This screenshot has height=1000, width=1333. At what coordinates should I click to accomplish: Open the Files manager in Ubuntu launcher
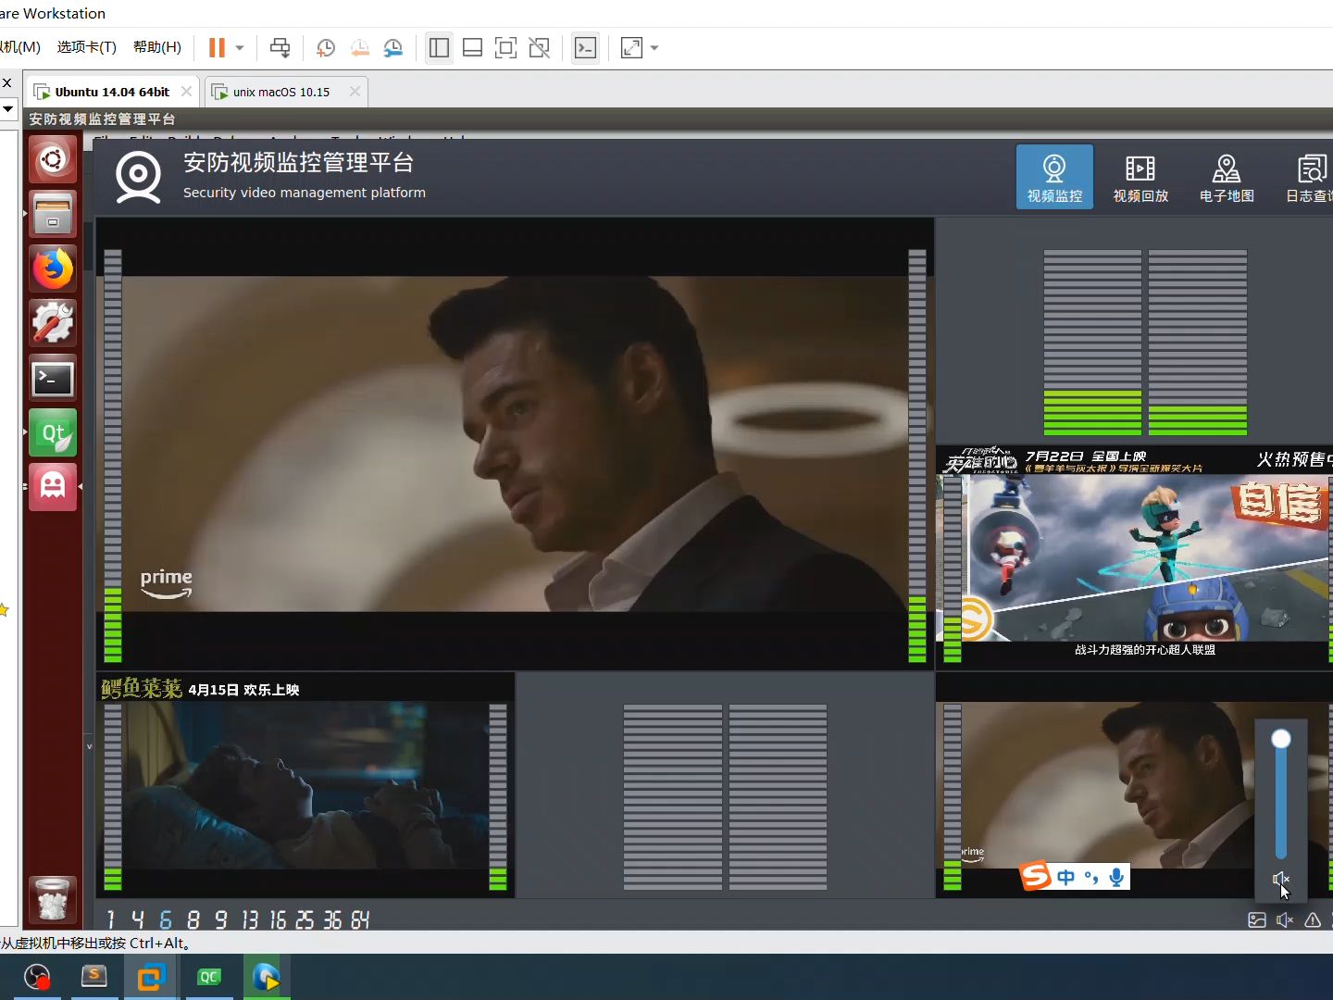(53, 214)
